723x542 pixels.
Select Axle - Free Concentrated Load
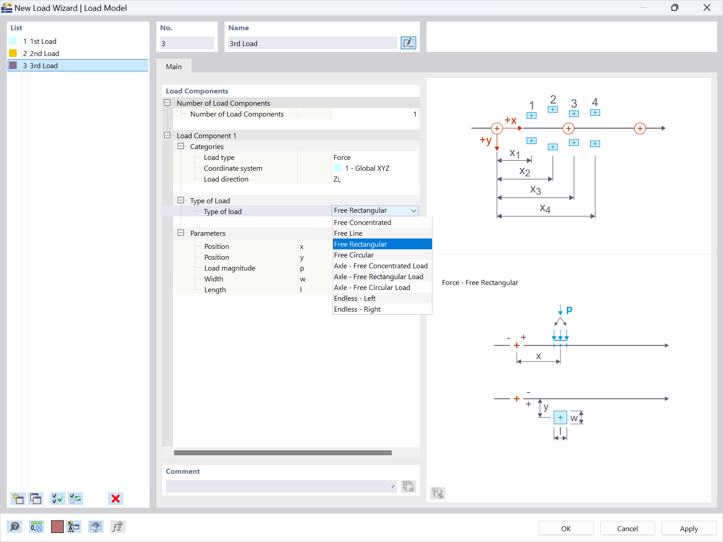point(382,266)
